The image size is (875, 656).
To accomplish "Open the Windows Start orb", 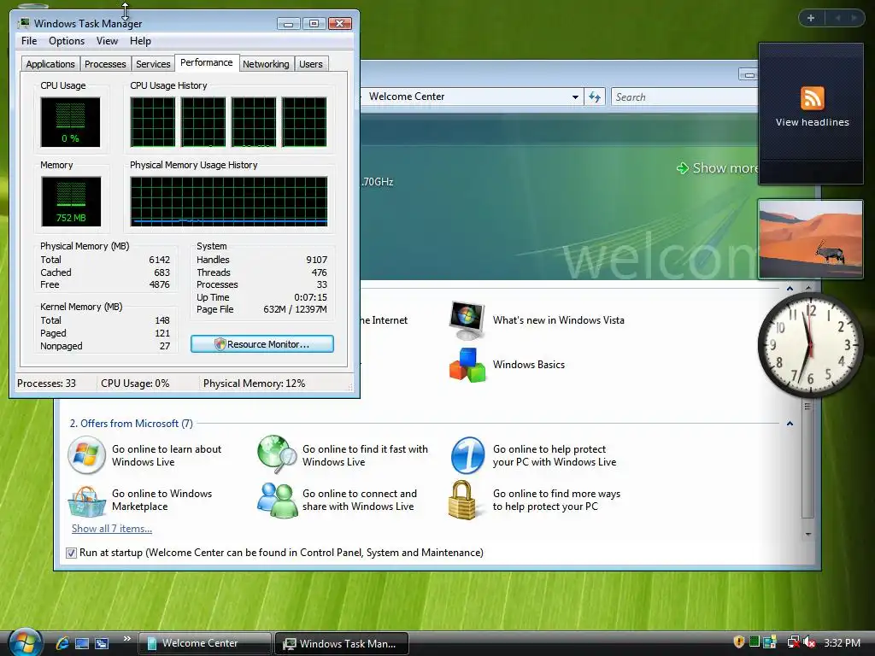I will pos(25,641).
